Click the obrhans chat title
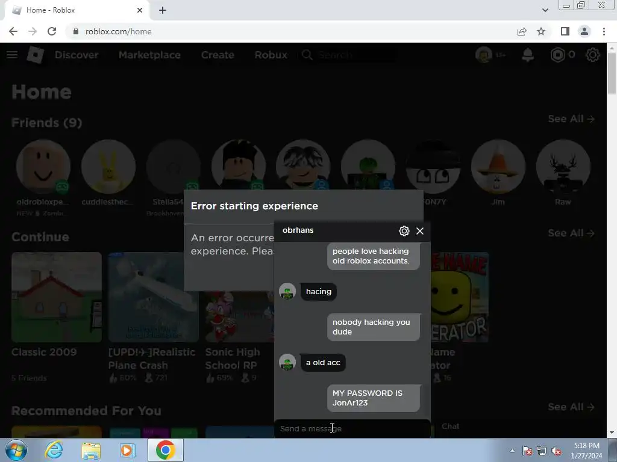The image size is (617, 462). point(298,230)
